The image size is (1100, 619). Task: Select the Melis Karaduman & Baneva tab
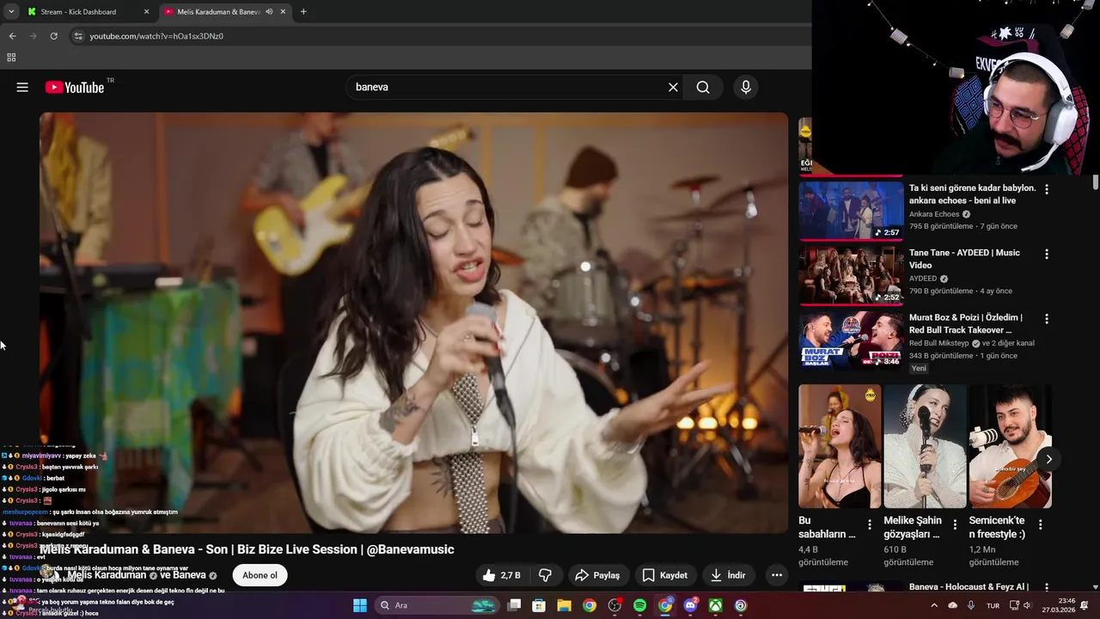(x=218, y=12)
